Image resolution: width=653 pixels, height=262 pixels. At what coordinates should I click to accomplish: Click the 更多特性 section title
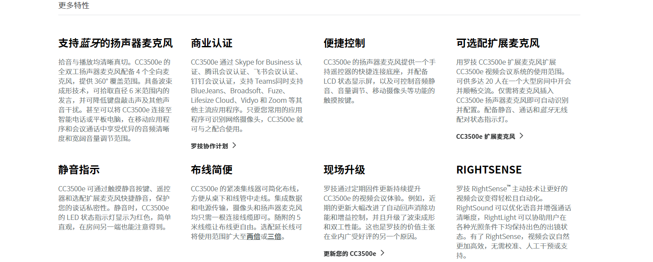coord(74,5)
